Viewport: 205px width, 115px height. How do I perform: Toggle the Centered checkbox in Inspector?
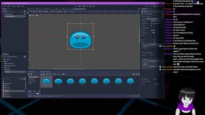[x=153, y=33]
